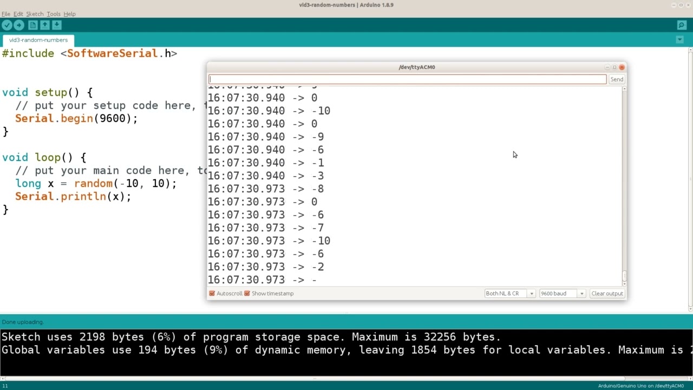Click the serial output line showing -1
Viewport: 693px width, 390px height.
(x=266, y=163)
